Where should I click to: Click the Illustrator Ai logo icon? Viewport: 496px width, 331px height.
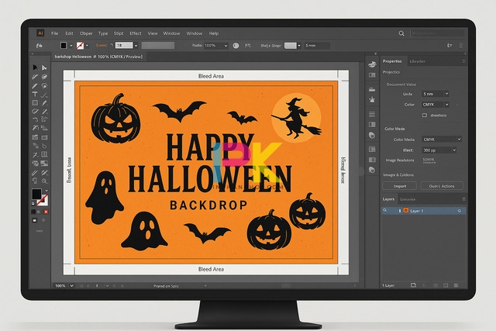click(40, 33)
